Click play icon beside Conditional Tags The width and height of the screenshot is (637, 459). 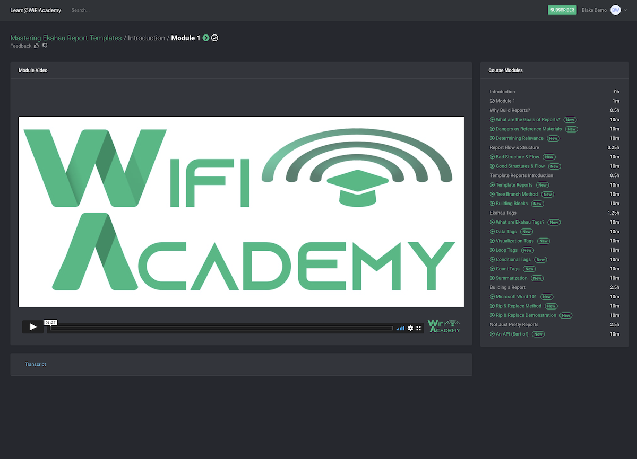[492, 260]
